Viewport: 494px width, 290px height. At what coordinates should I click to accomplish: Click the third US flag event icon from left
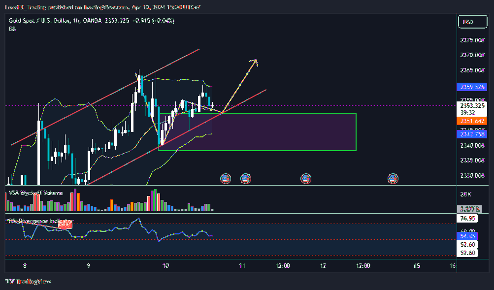click(x=305, y=179)
